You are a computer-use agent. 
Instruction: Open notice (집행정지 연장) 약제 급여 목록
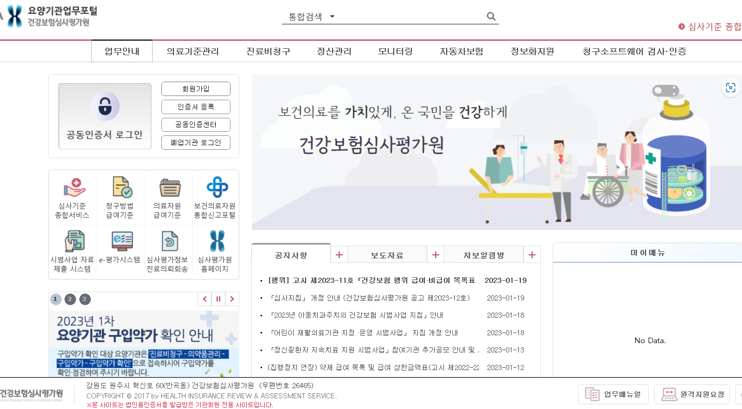tap(373, 367)
